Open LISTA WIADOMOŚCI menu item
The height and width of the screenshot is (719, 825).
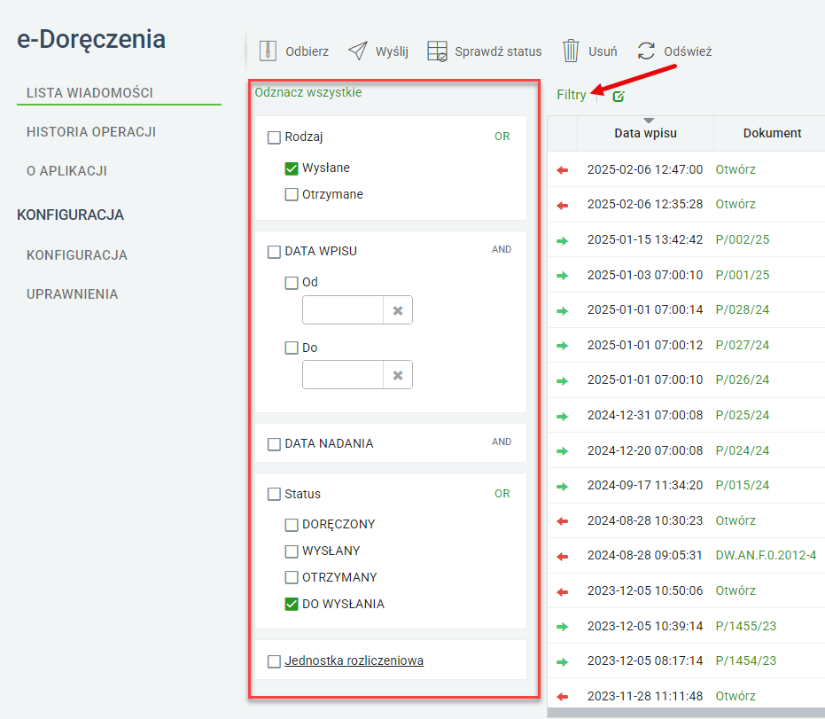pos(90,92)
